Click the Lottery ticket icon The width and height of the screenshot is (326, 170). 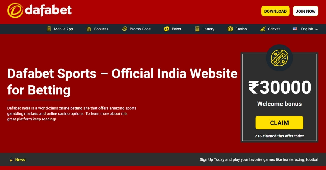coord(198,29)
